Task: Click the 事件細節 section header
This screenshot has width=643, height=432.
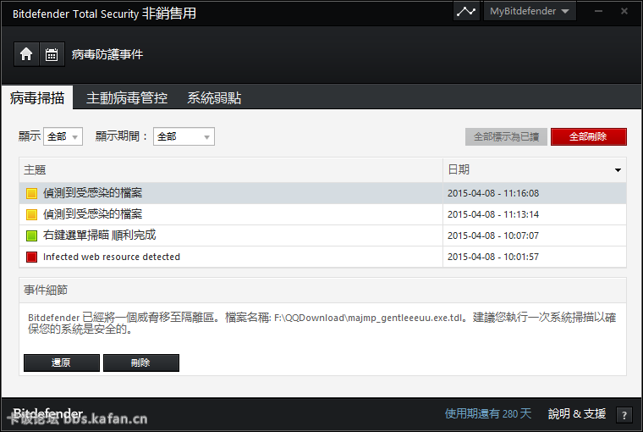Action: [x=322, y=291]
